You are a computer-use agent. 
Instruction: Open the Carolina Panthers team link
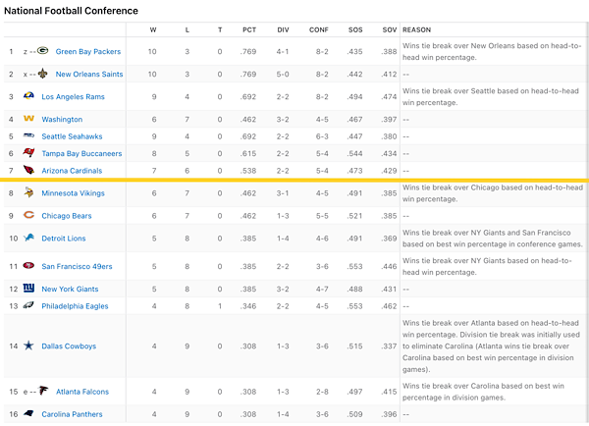pos(72,414)
